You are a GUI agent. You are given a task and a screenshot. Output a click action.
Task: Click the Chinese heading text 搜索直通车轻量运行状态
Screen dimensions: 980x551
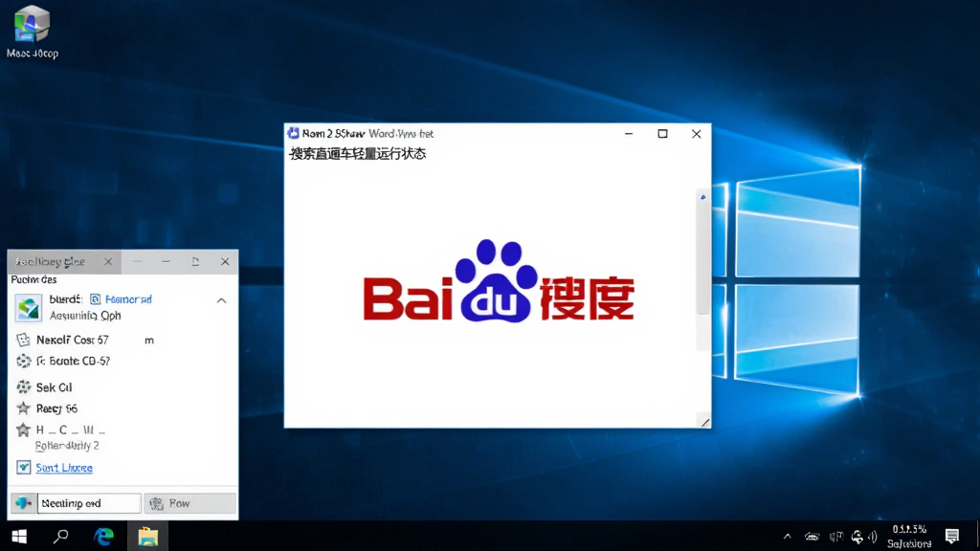358,154
